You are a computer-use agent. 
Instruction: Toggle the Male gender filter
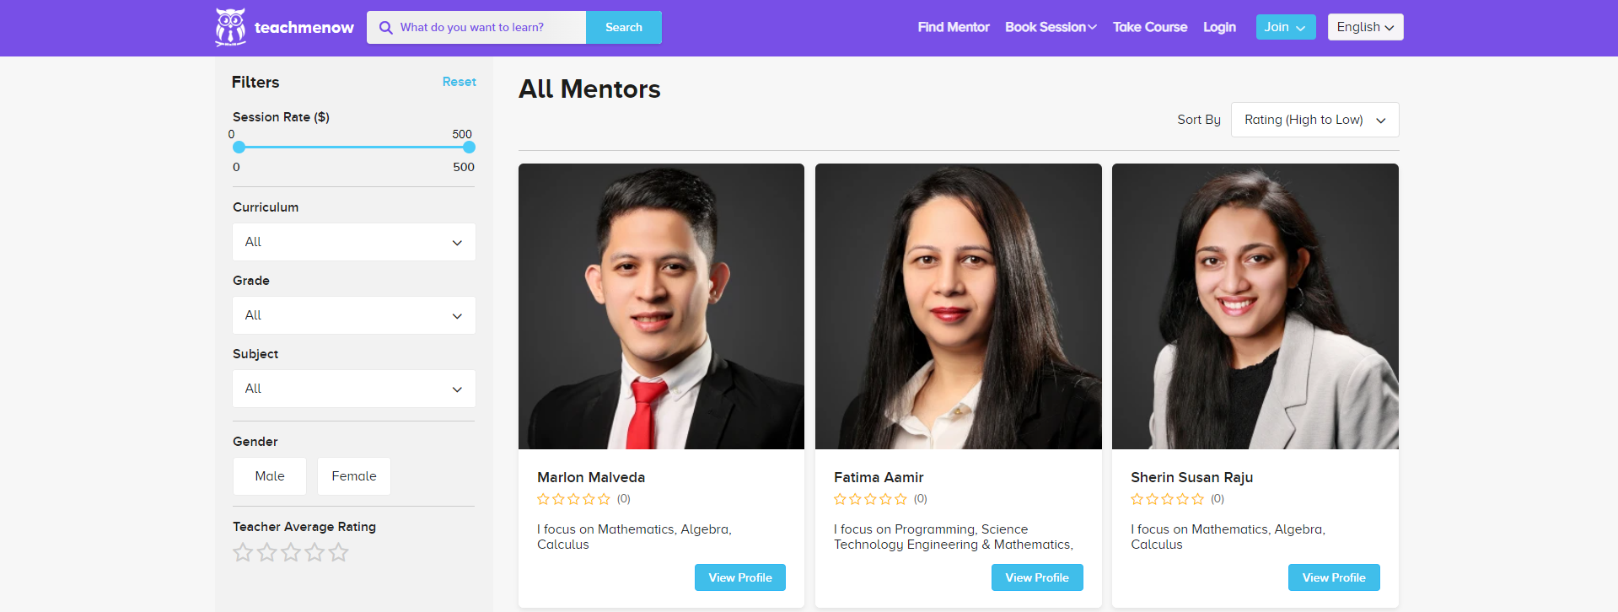[270, 476]
